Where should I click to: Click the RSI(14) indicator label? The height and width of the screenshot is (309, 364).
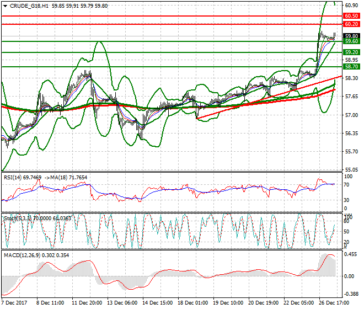point(15,177)
